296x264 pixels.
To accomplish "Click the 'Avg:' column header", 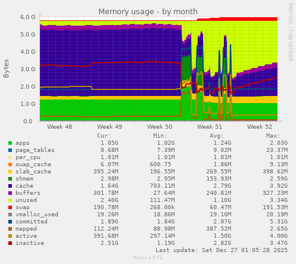I will click(217, 136).
